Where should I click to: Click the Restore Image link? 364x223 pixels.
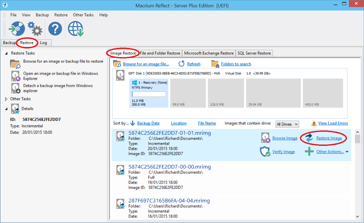(329, 138)
